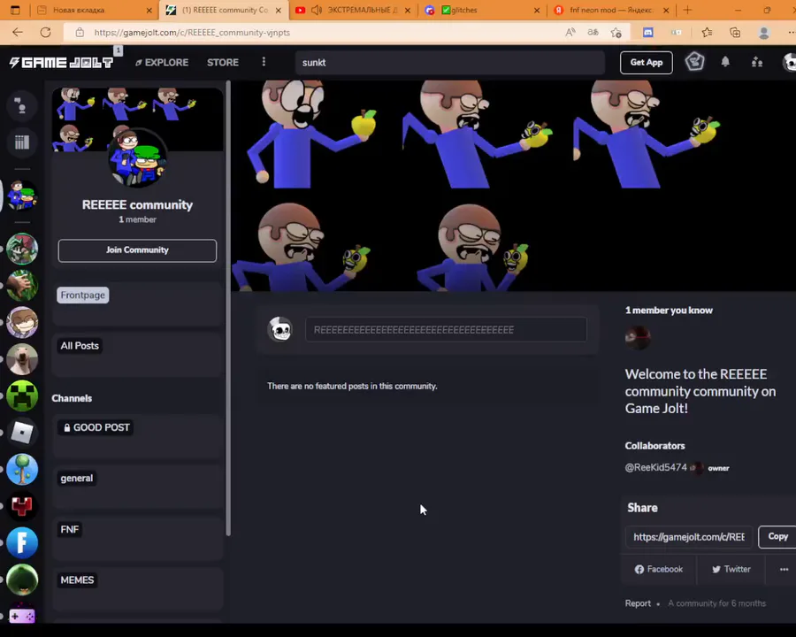Open the tab actions menu icon
This screenshot has height=637, width=796.
point(15,10)
